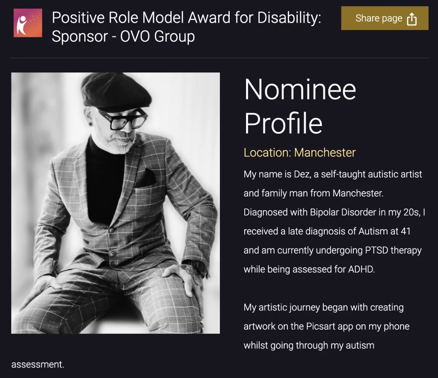Open the nominee's black-and-white photo
The image size is (438, 378).
(x=115, y=203)
